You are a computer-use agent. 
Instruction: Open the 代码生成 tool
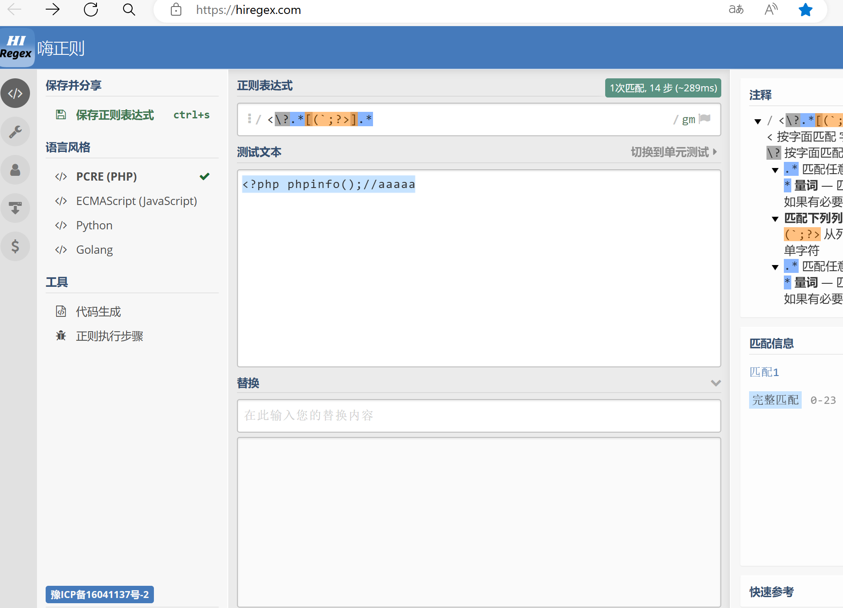pyautogui.click(x=98, y=312)
